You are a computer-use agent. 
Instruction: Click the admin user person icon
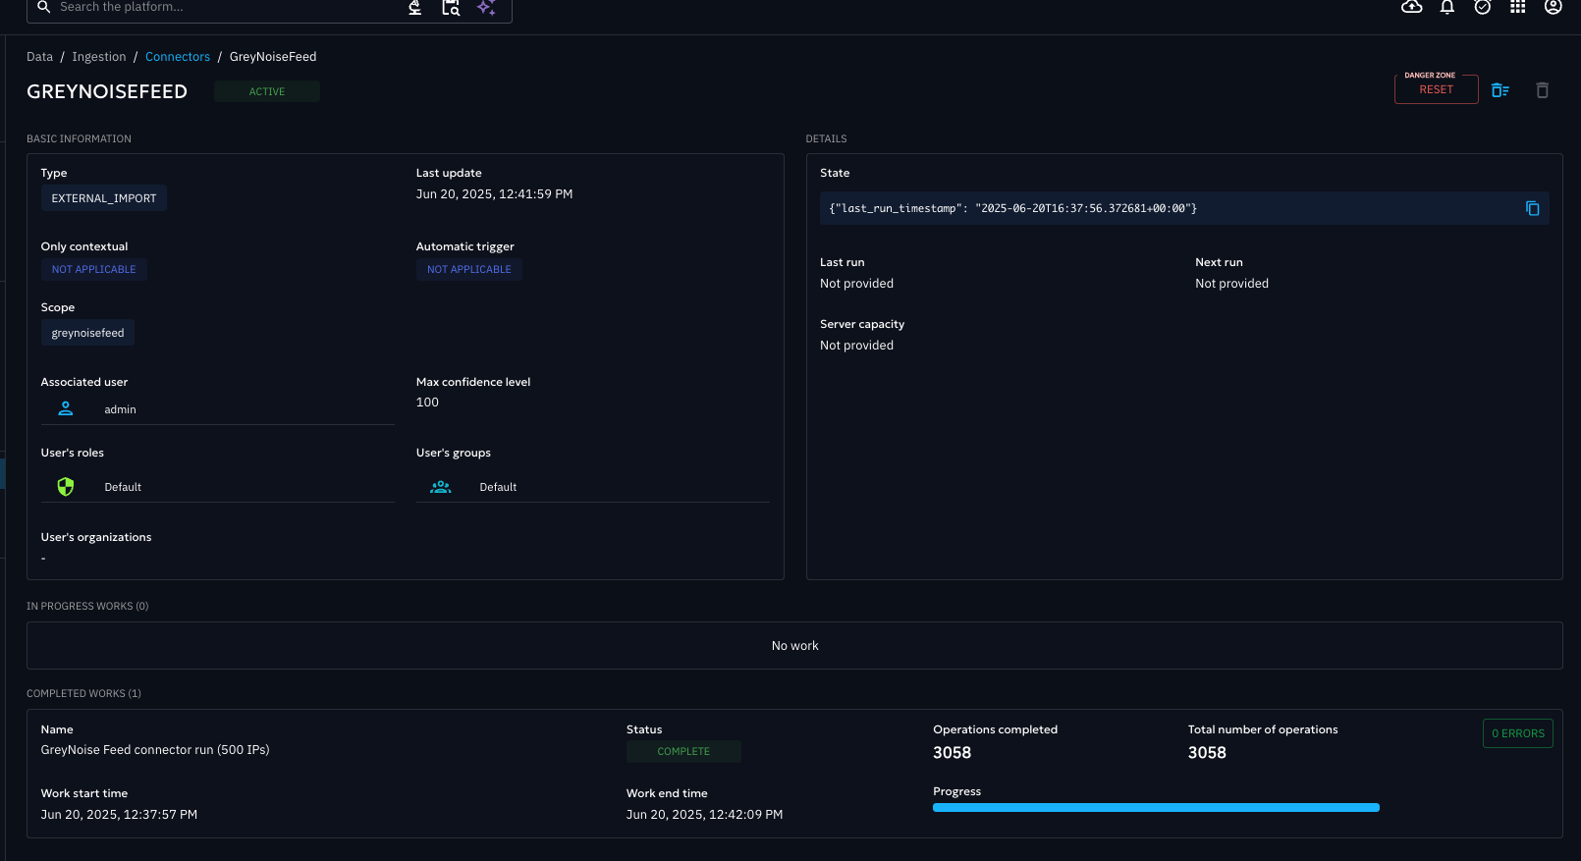(66, 408)
